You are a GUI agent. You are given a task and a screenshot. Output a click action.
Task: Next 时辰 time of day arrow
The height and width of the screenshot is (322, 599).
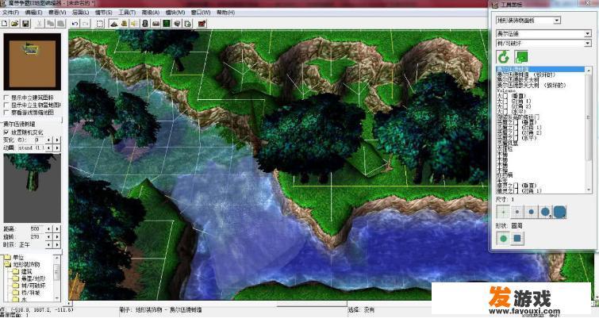coord(57,245)
